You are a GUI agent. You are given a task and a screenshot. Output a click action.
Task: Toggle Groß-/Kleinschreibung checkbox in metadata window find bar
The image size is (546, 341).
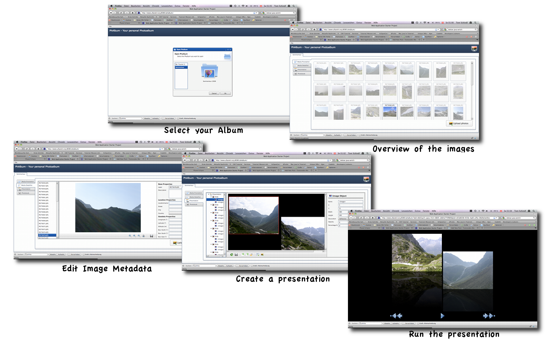84,254
